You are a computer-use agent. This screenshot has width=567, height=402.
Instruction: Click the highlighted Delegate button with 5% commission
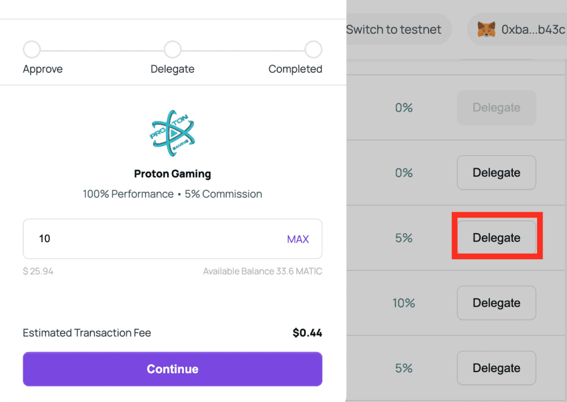(496, 237)
